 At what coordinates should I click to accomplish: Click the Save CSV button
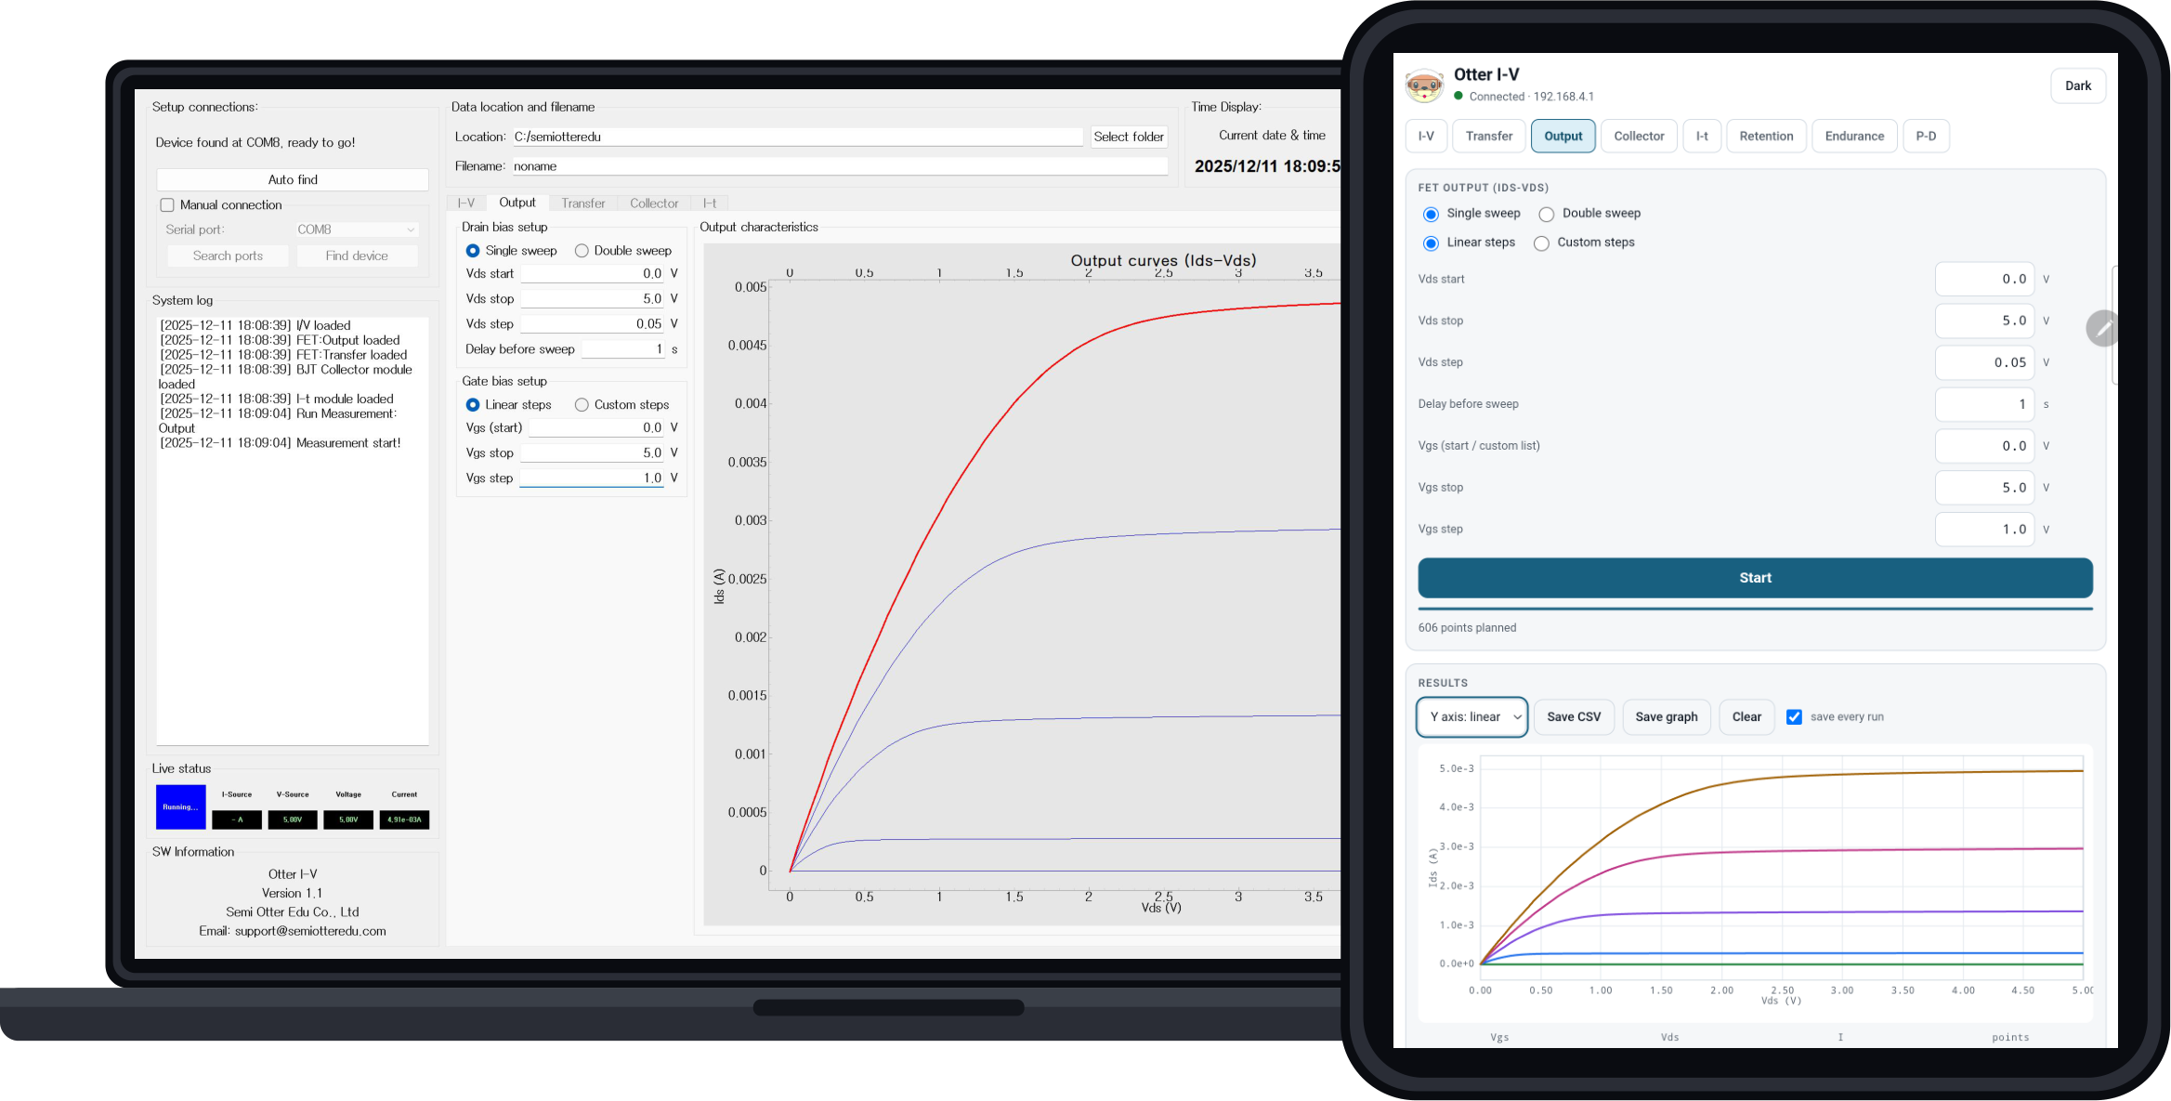click(x=1574, y=717)
